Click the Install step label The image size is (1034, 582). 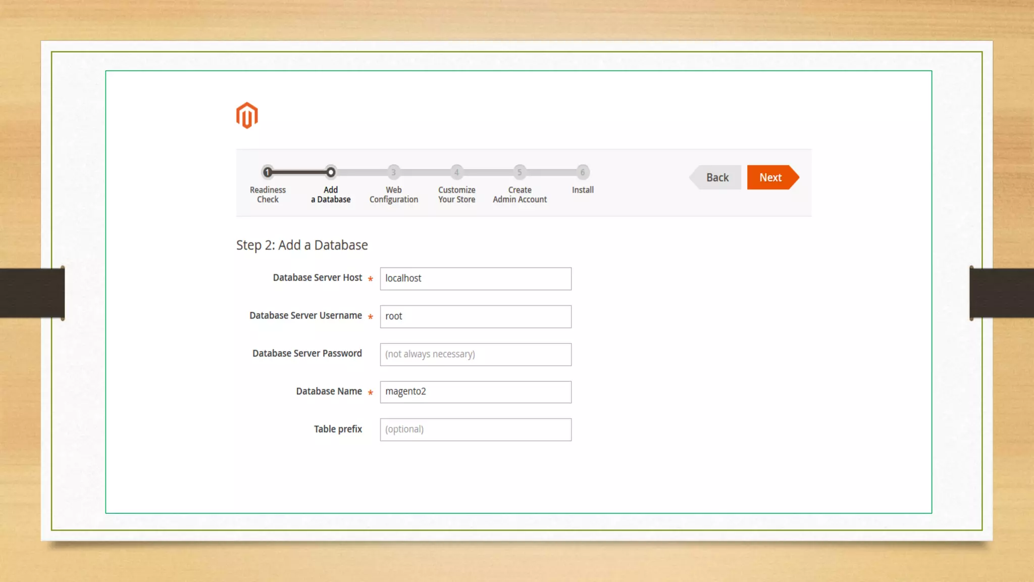tap(583, 190)
